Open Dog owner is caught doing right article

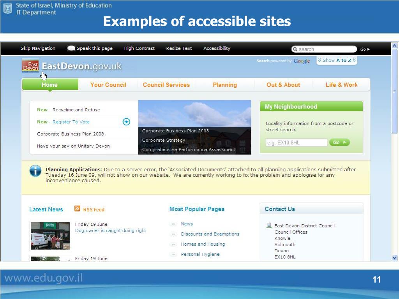pyautogui.click(x=111, y=230)
